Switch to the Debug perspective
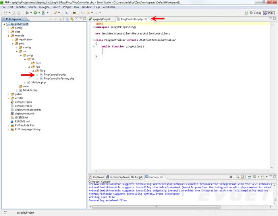Image resolution: width=278 pixels, height=216 pixels. 255,13
